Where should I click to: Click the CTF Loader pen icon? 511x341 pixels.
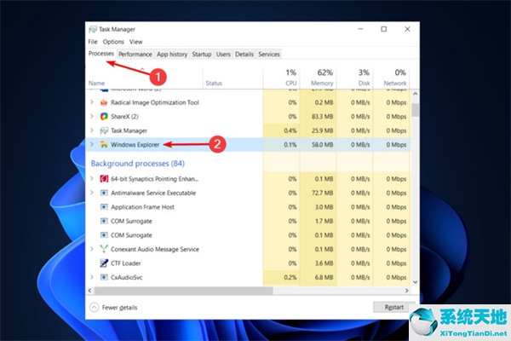pyautogui.click(x=104, y=263)
